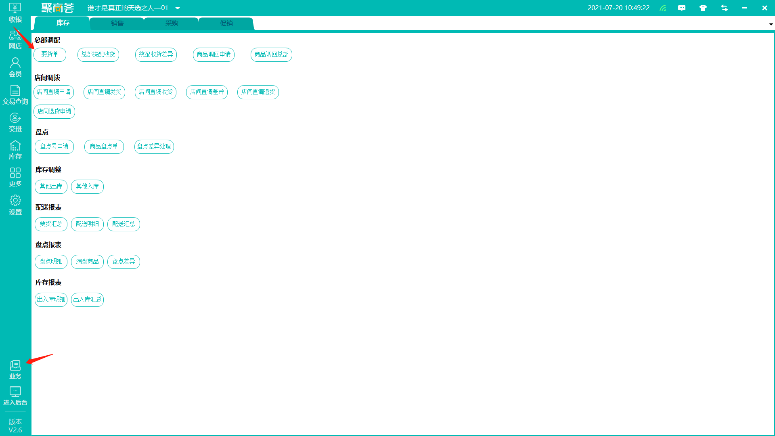The image size is (775, 436).
Task: Open 统配收货差异
Action: [156, 55]
